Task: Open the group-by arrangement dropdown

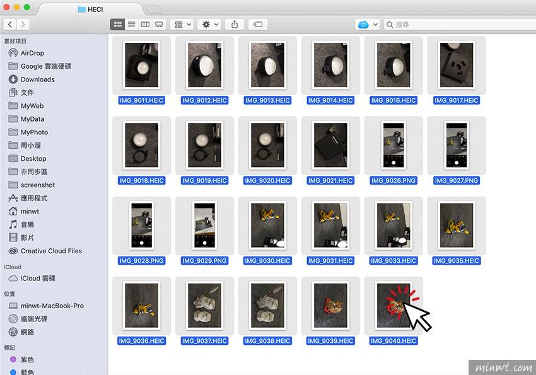Action: pyautogui.click(x=183, y=25)
